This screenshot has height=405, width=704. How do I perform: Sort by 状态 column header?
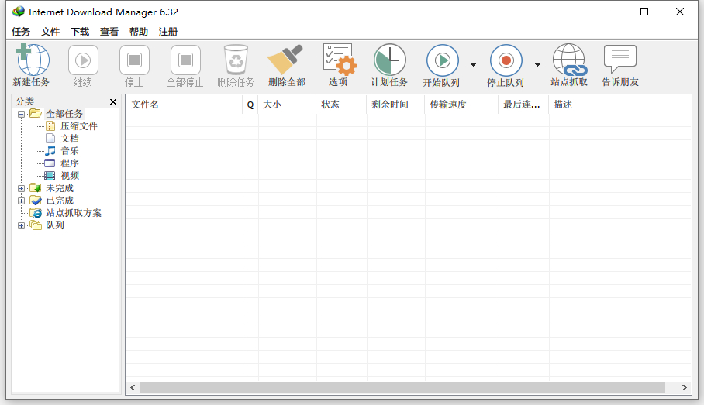[342, 105]
